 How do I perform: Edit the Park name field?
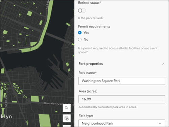coord(122,81)
